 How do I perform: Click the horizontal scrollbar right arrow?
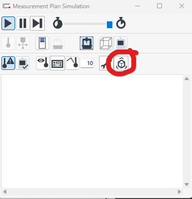(179, 192)
